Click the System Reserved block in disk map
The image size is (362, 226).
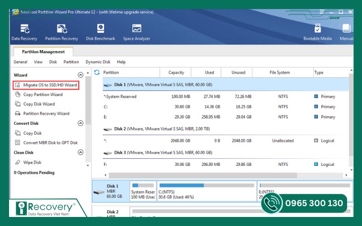click(143, 191)
